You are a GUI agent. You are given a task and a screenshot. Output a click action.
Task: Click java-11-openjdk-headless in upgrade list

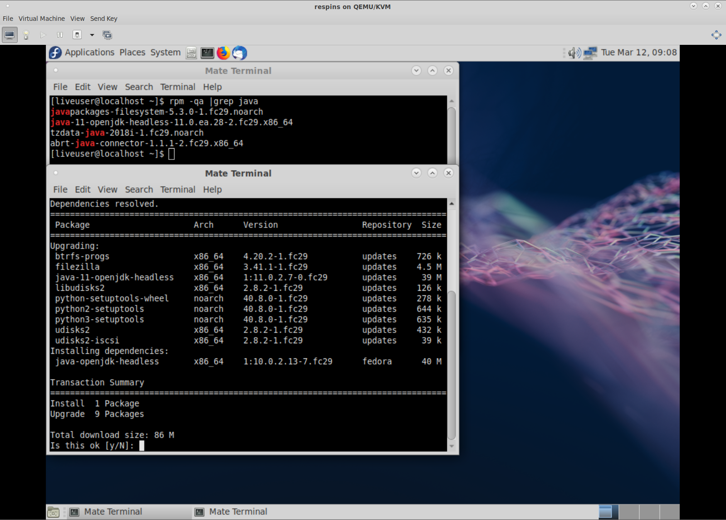click(x=114, y=278)
